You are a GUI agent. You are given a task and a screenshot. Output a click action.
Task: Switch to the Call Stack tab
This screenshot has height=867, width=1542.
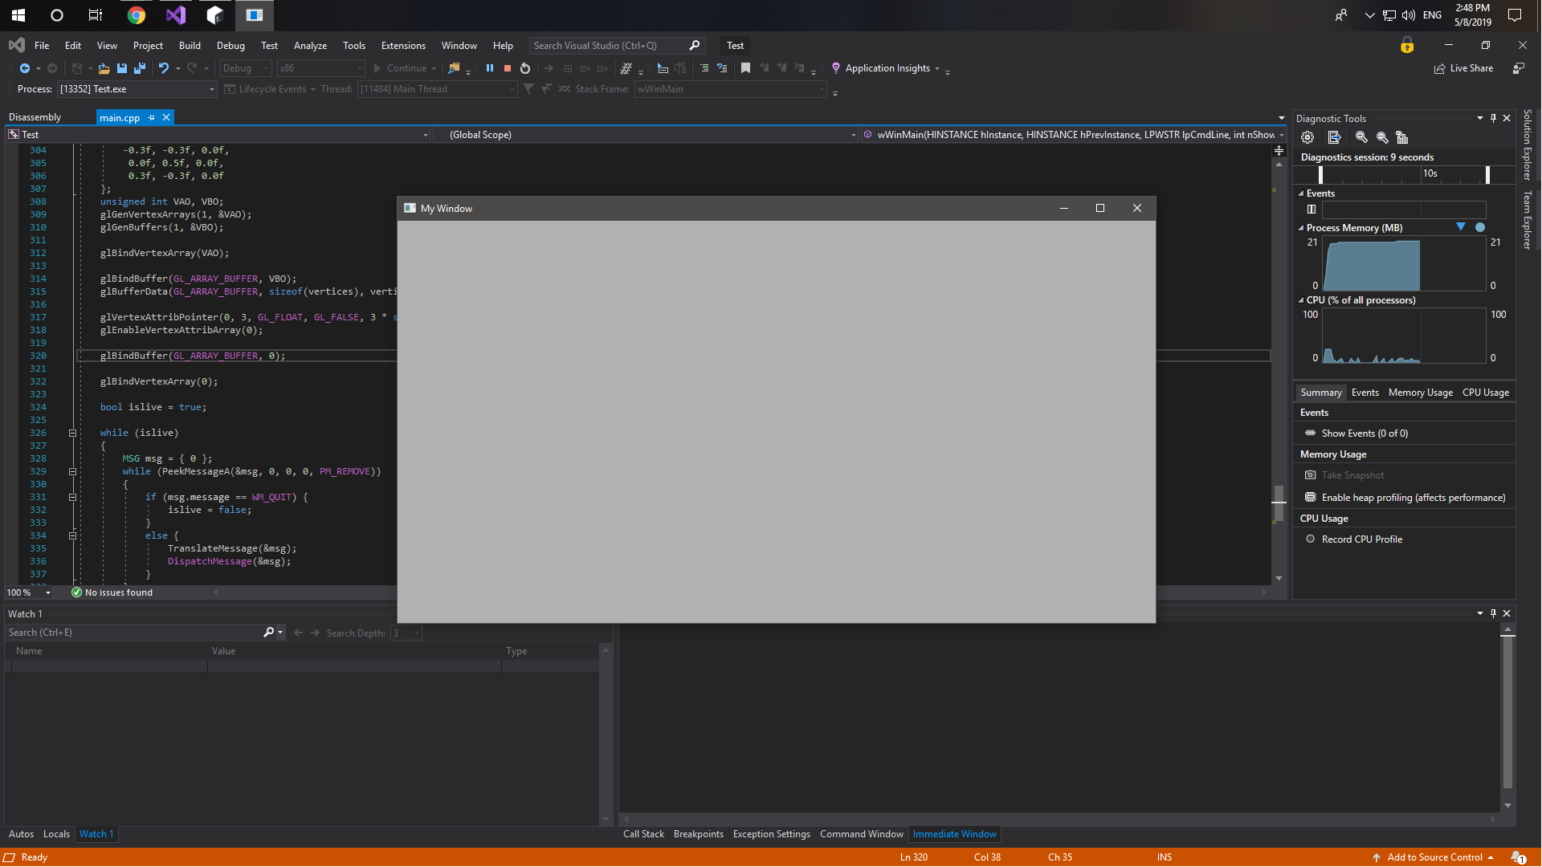tap(643, 835)
